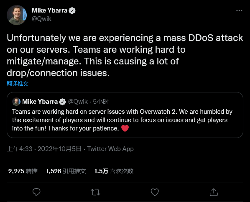Open the quoted Overwatch 2 tweet text
This screenshot has width=250, height=202.
122,120
